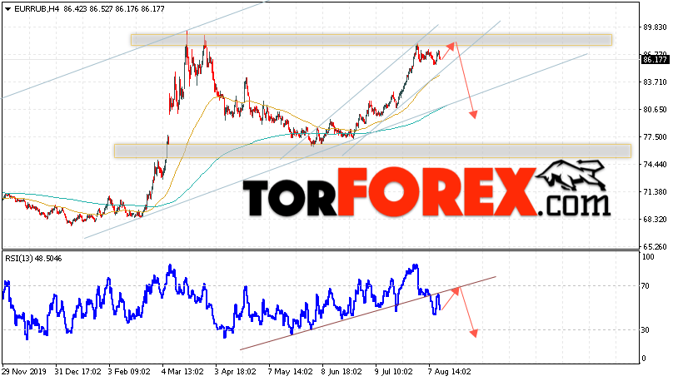Click the 4 Mar 13:02 date label
Image resolution: width=673 pixels, height=381 pixels.
(x=182, y=371)
